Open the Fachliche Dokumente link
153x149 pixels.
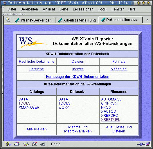tap(37, 62)
